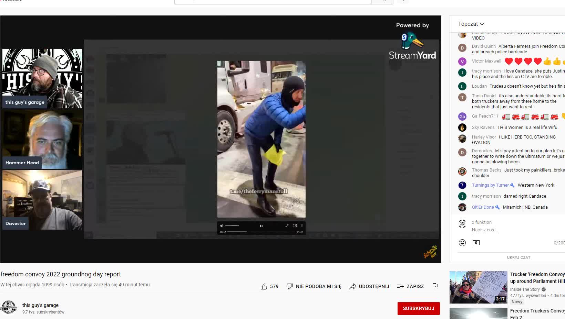Click the Git'Er Done username

pyautogui.click(x=483, y=207)
